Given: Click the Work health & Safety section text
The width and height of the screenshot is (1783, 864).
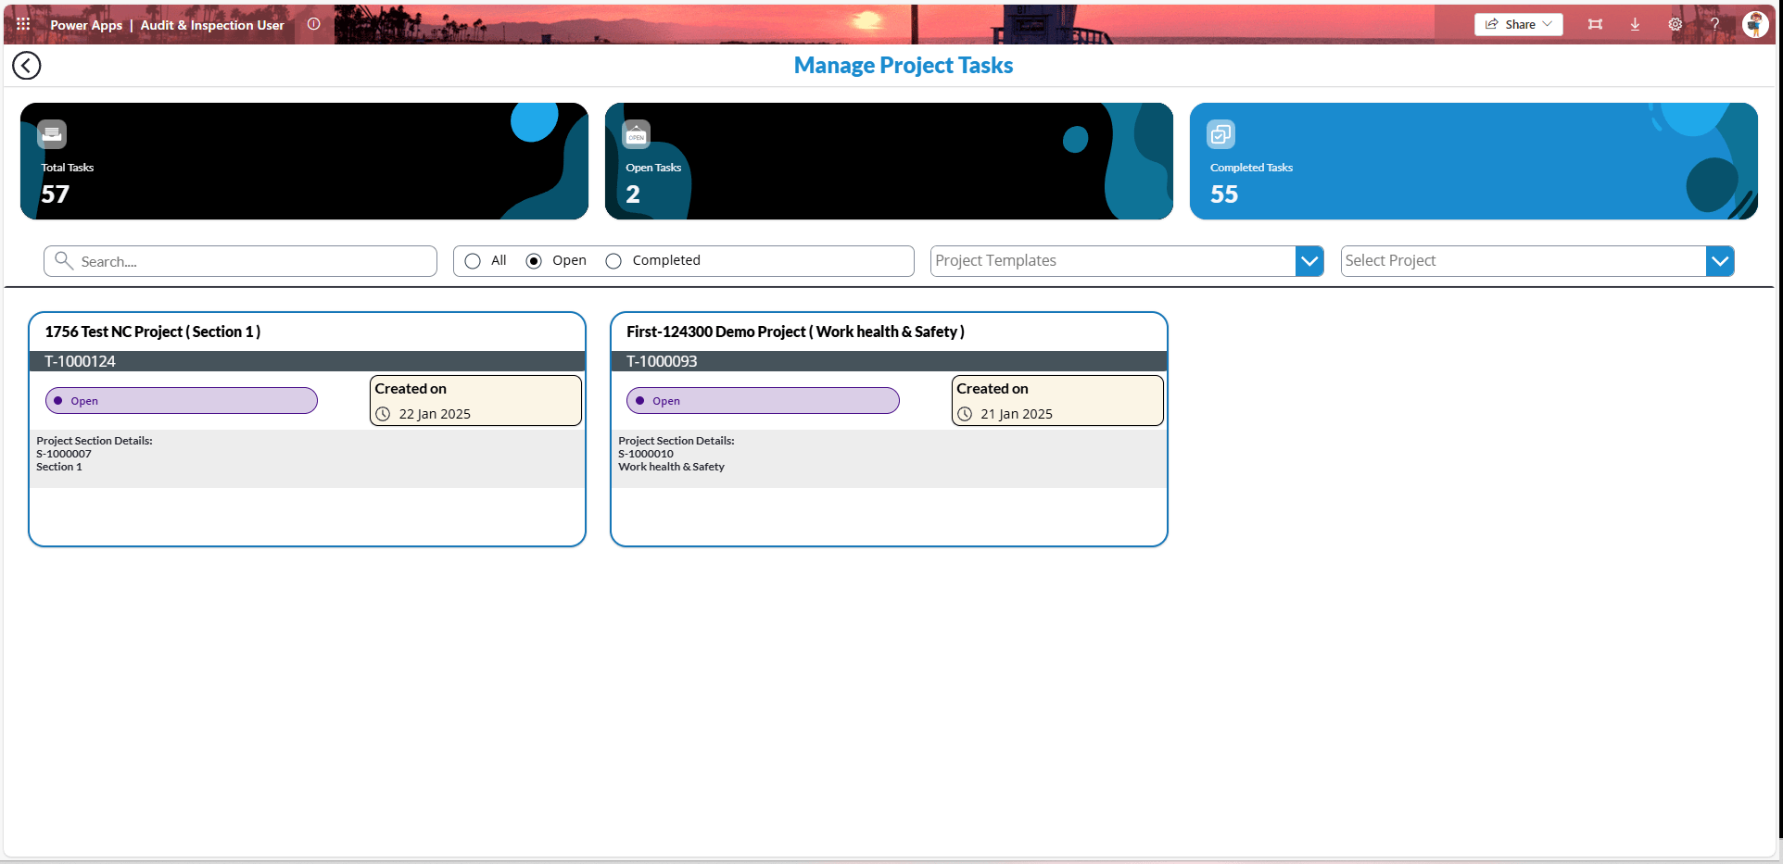Looking at the screenshot, I should (x=672, y=467).
